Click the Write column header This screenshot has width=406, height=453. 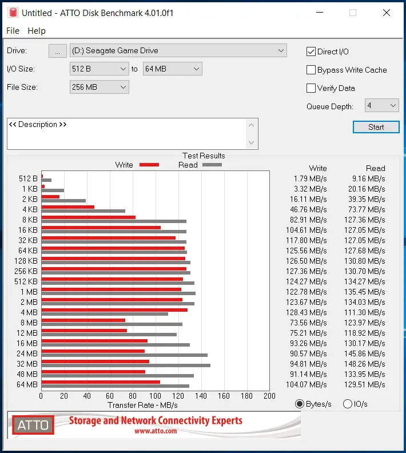point(317,168)
